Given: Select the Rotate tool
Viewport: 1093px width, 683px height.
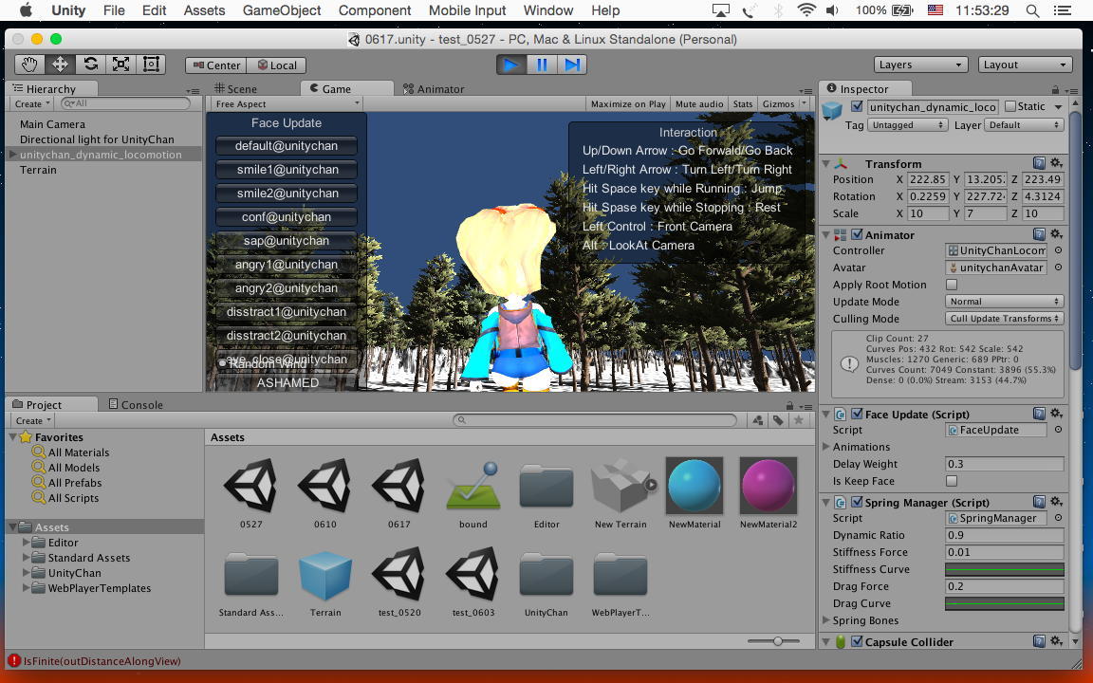Looking at the screenshot, I should tap(91, 65).
